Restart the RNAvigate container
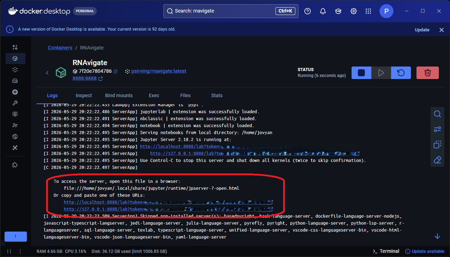 tap(401, 73)
